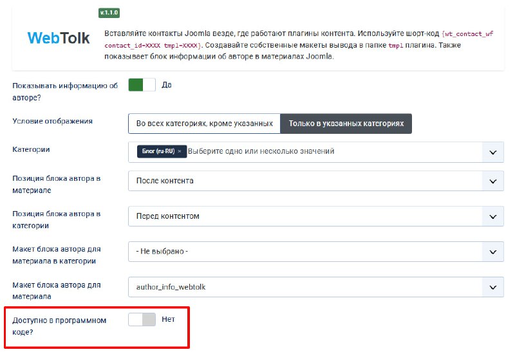The width and height of the screenshot is (515, 361).
Task: Open the '- Не выбрано -' layout dropdown
Action: (x=315, y=252)
